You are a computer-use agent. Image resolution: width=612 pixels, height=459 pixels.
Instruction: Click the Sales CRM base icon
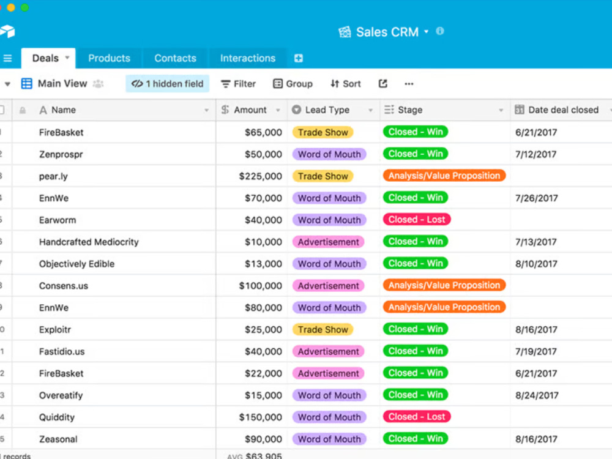pos(344,32)
